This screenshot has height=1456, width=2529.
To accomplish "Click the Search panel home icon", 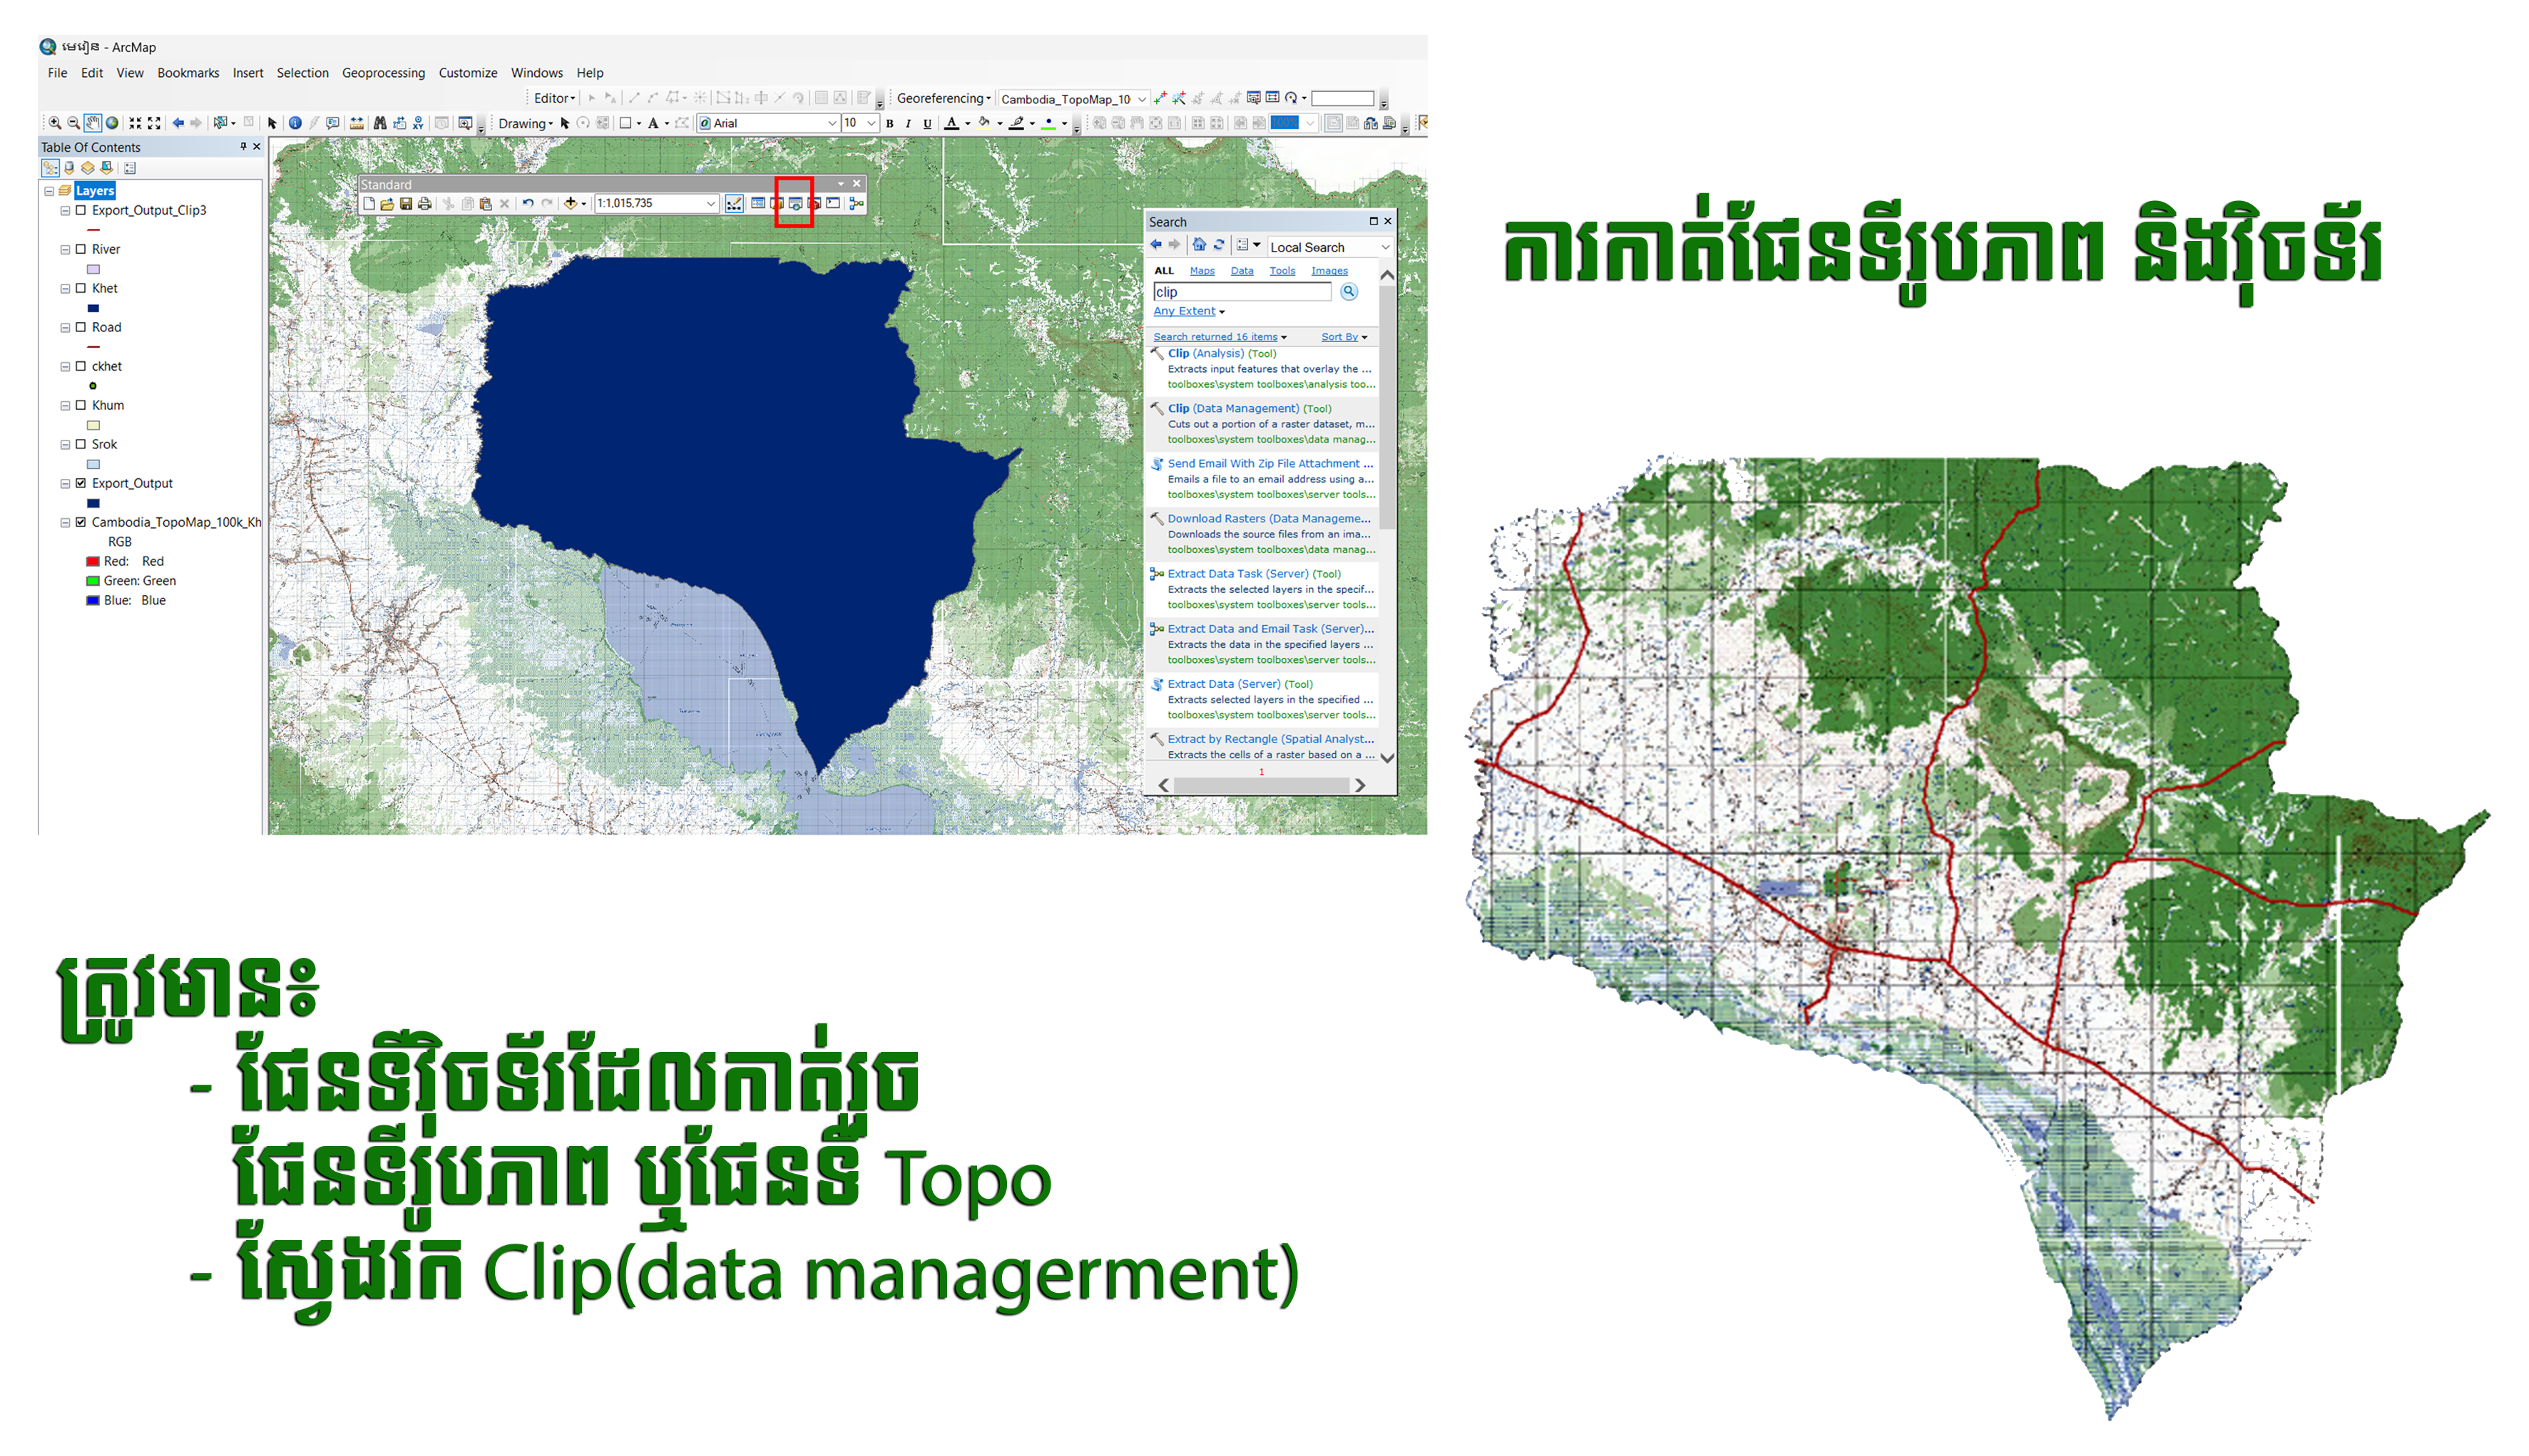I will (1198, 245).
